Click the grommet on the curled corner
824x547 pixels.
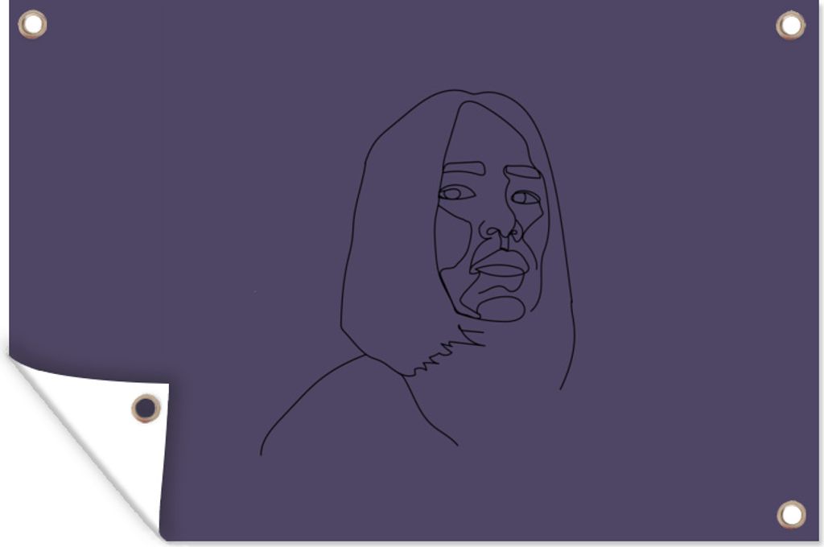[x=146, y=408]
